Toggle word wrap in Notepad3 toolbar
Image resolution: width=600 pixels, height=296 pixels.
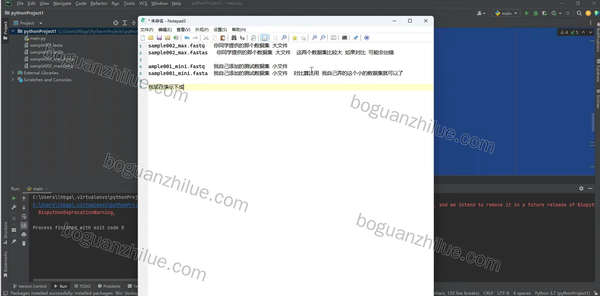coord(265,38)
